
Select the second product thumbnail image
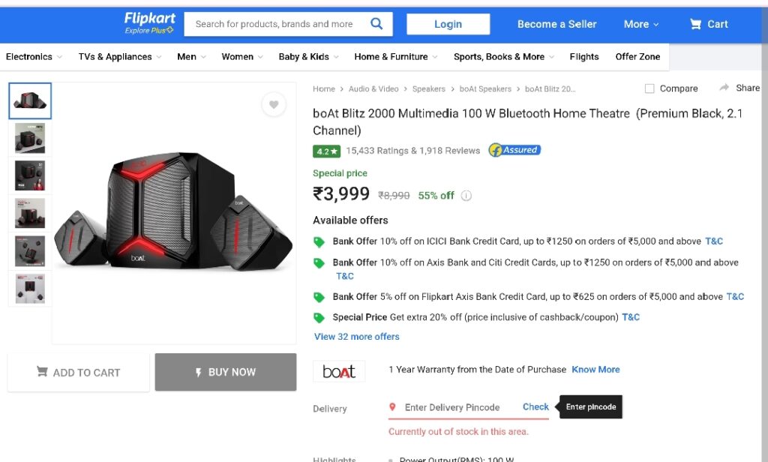click(x=30, y=138)
